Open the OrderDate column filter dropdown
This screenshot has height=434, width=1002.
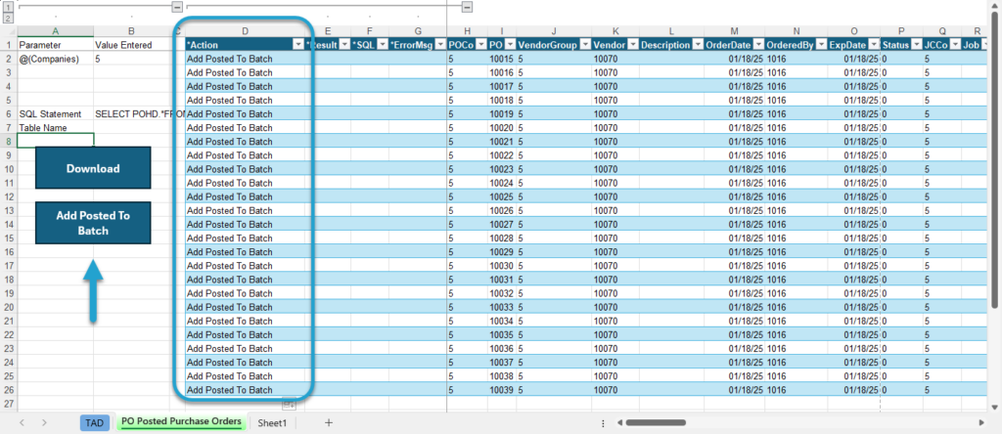[x=758, y=45]
